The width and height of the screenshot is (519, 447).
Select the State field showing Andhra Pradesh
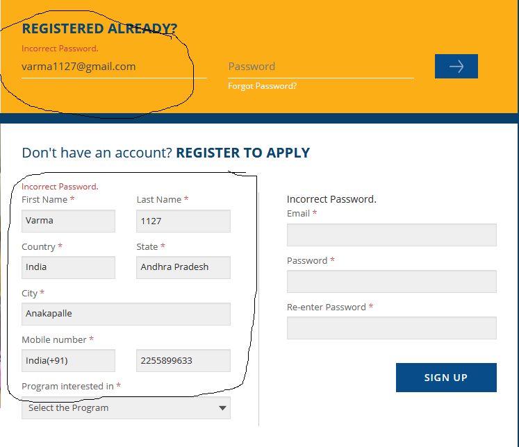tap(183, 267)
